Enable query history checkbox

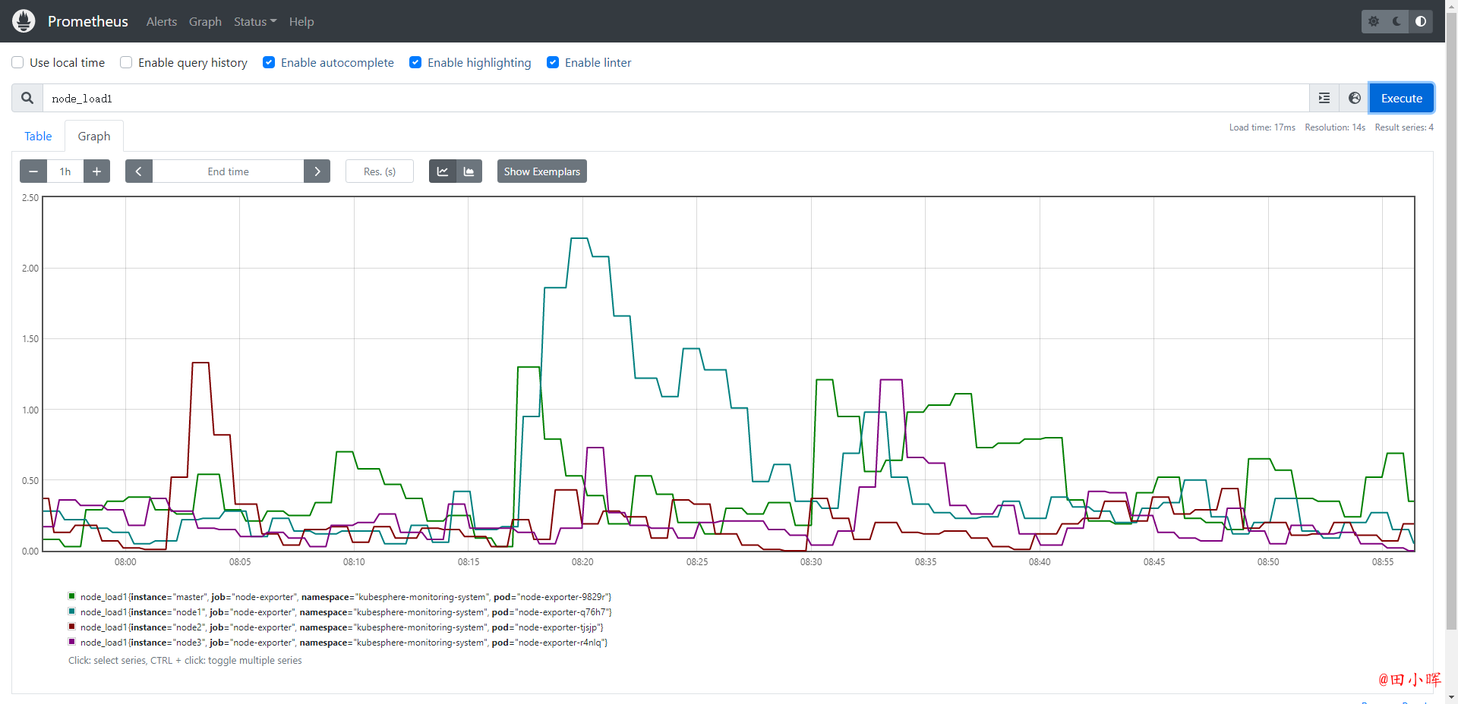(126, 62)
